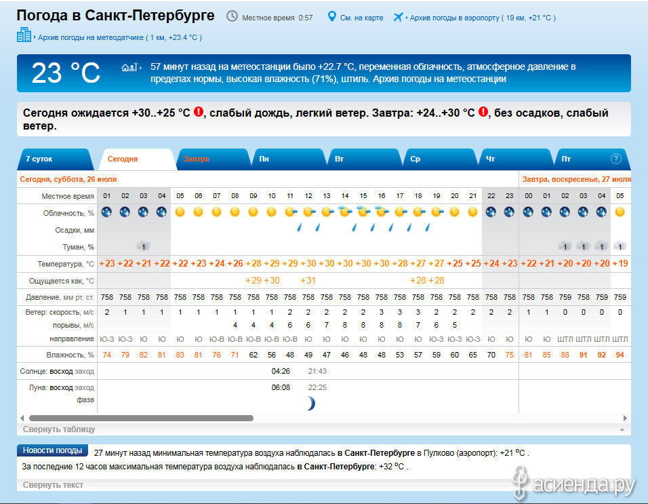Image resolution: width=648 pixels, height=504 pixels.
Task: Click the night cloud icon at hour 01 today
Action: [x=106, y=212]
